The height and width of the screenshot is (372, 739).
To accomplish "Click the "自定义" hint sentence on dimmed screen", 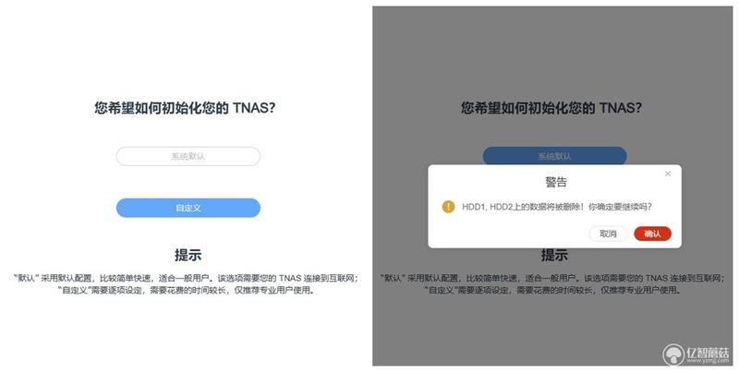I will click(554, 290).
